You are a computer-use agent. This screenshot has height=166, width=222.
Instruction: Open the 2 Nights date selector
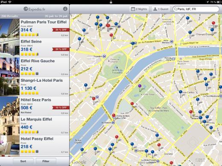[x=139, y=9]
